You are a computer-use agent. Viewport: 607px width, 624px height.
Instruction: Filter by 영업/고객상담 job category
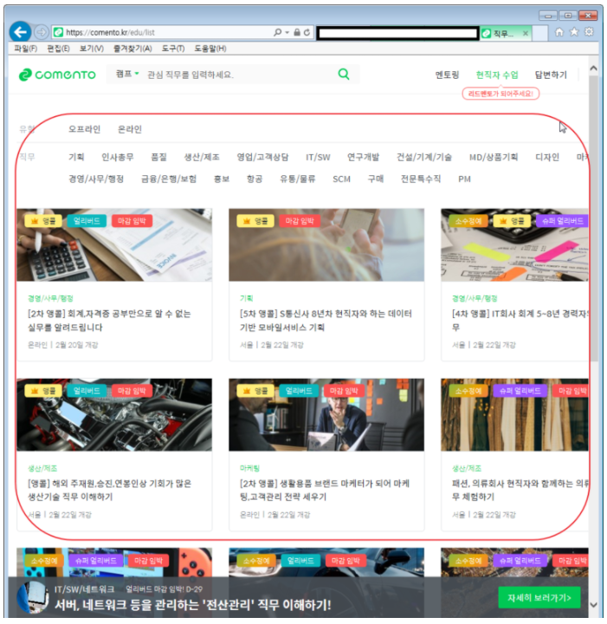tap(262, 157)
